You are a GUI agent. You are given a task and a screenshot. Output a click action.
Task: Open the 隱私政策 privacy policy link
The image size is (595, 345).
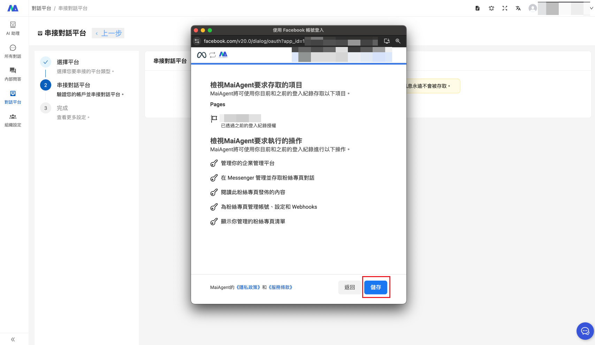coord(249,287)
